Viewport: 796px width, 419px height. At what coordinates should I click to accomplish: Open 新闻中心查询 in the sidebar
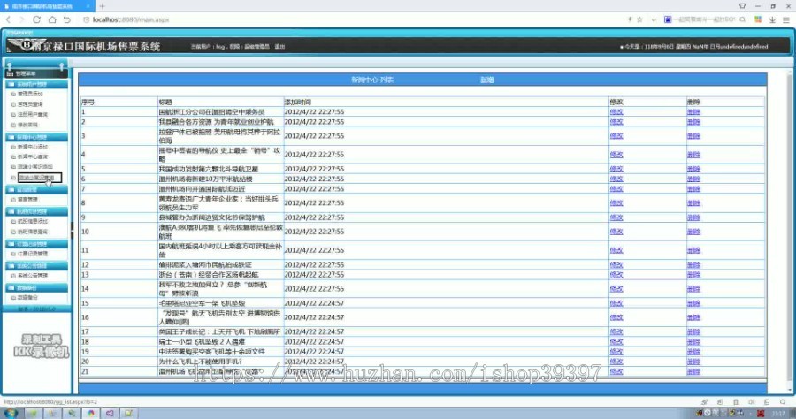33,156
